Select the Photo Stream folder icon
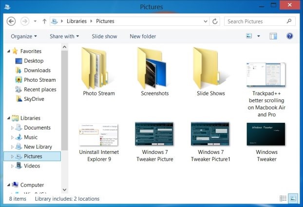The image size is (303, 207). click(95, 68)
